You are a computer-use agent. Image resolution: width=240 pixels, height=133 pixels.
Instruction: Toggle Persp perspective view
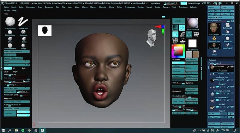[x=196, y=34]
